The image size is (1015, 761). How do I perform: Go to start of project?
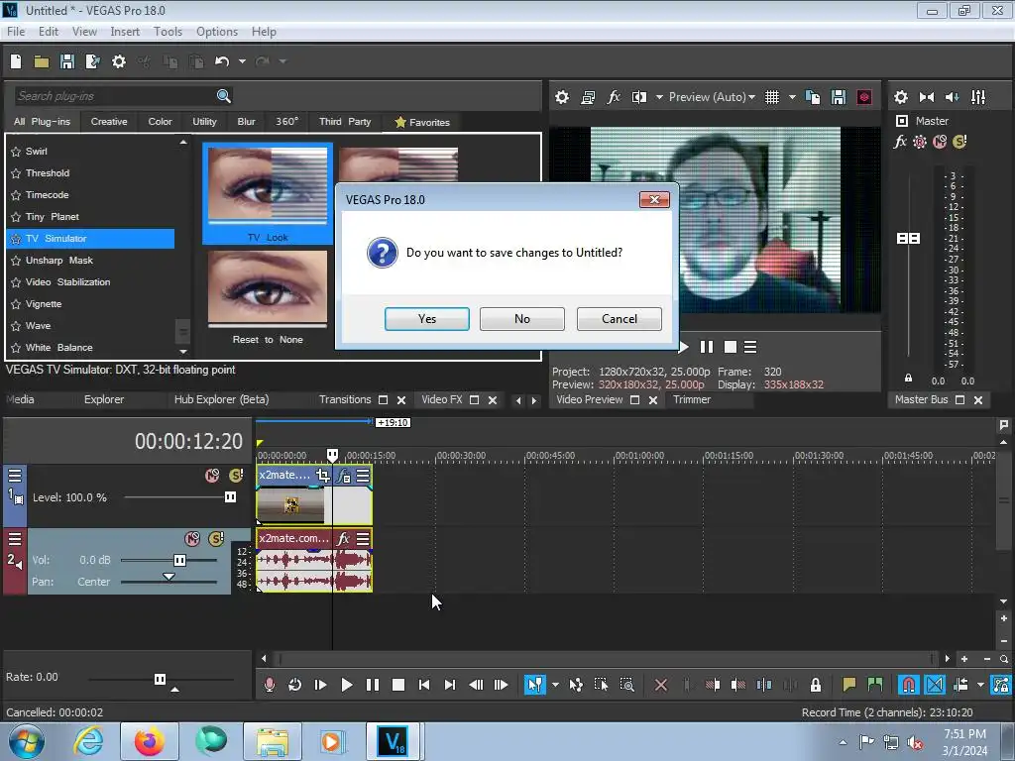(424, 685)
